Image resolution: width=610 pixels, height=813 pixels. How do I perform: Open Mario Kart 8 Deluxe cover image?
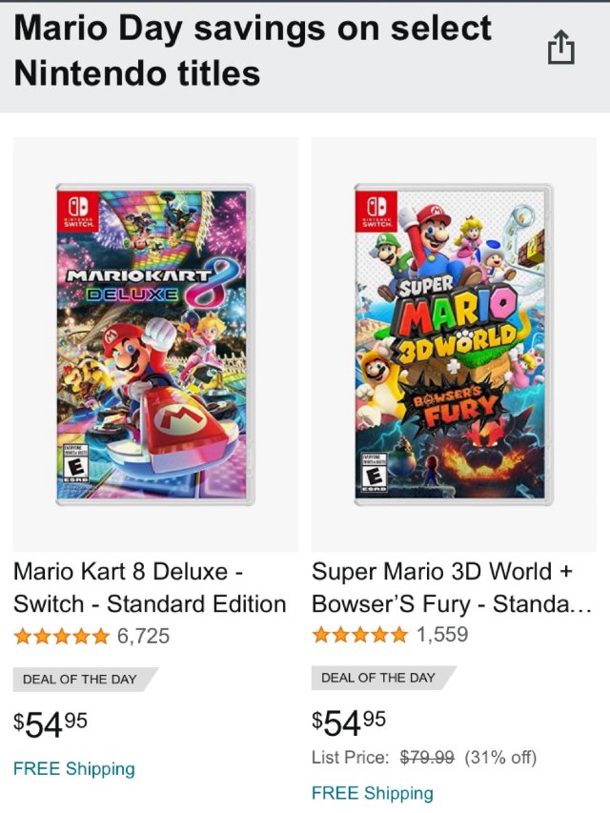tap(155, 343)
